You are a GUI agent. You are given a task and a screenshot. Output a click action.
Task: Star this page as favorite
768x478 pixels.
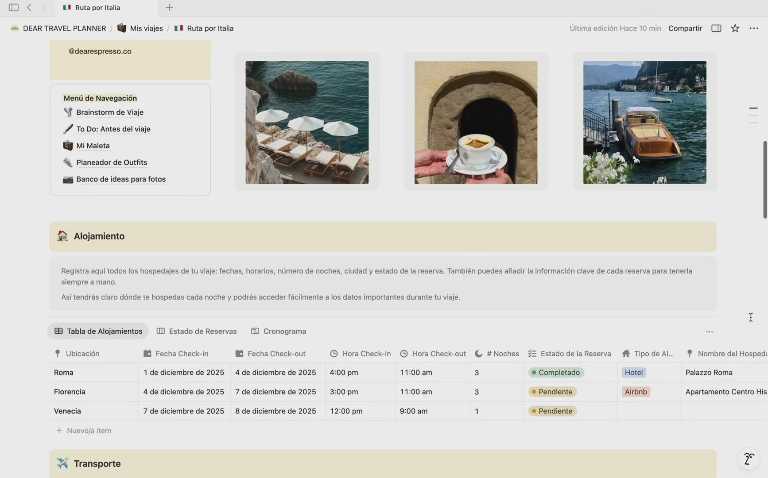tap(735, 28)
